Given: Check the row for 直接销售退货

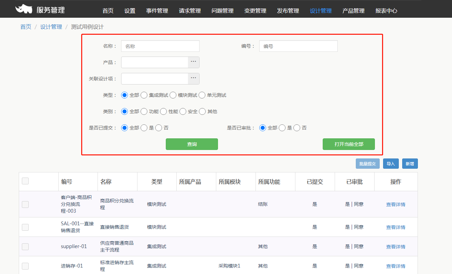Looking at the screenshot, I should 25,227.
